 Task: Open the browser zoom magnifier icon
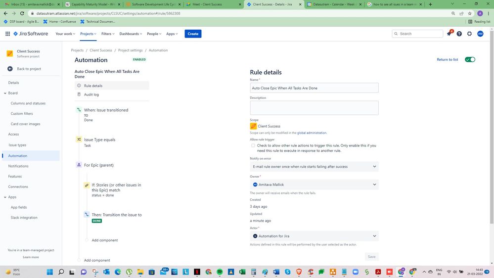(x=453, y=13)
